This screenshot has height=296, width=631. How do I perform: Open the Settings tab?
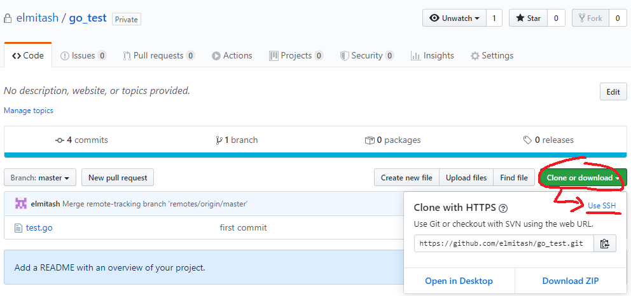[492, 55]
